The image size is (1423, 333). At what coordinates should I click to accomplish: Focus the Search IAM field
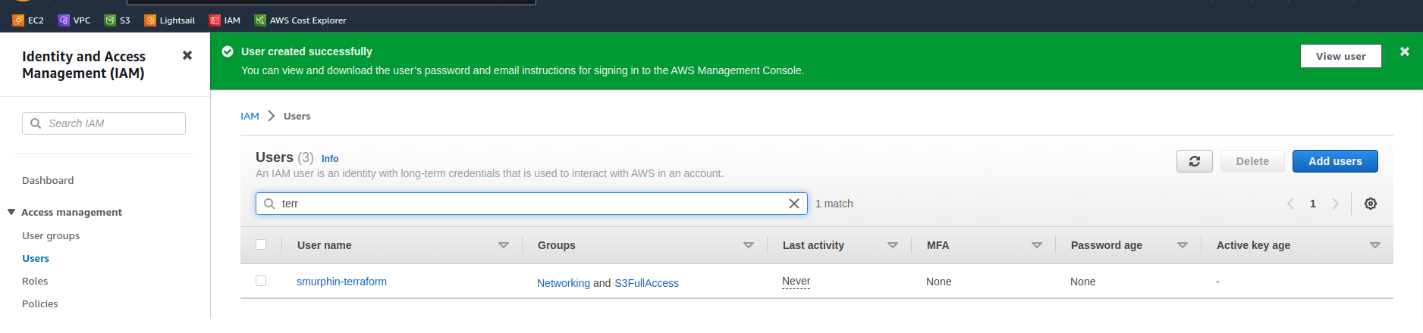point(104,123)
